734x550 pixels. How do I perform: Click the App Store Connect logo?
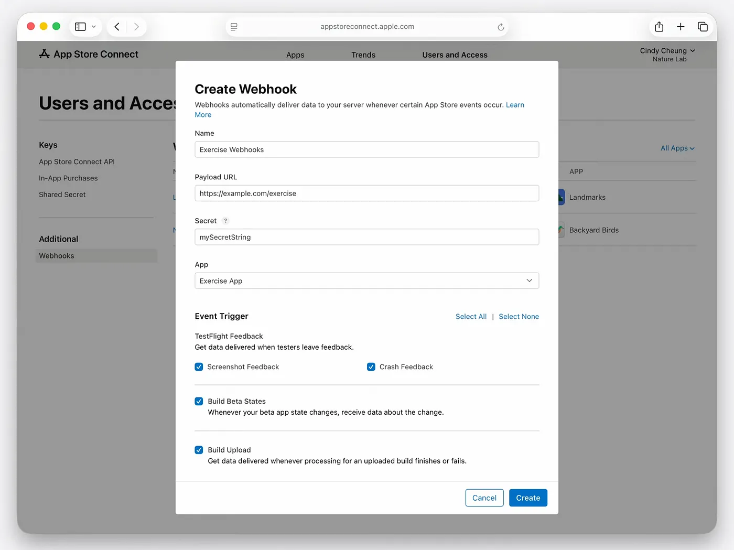tap(89, 54)
